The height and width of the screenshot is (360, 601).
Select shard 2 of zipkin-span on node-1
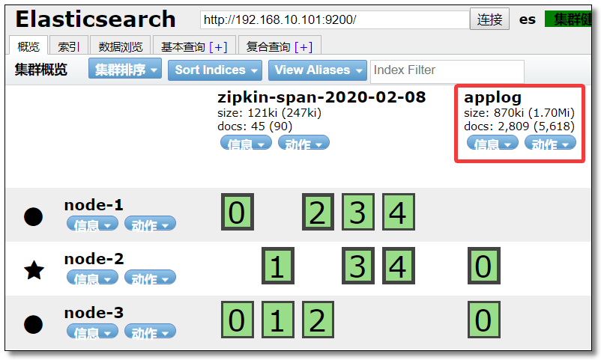318,212
